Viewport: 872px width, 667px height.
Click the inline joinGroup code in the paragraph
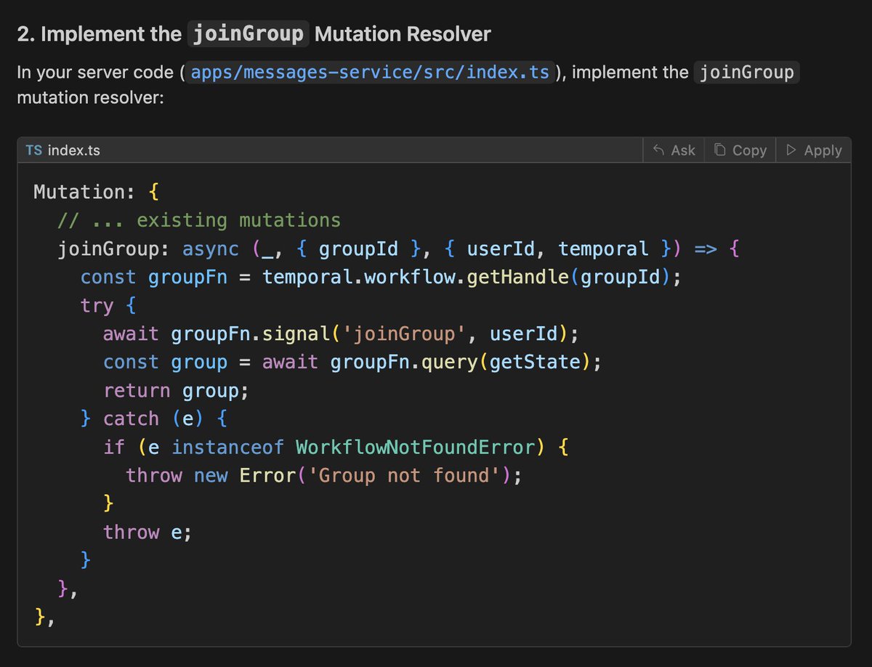tap(746, 73)
